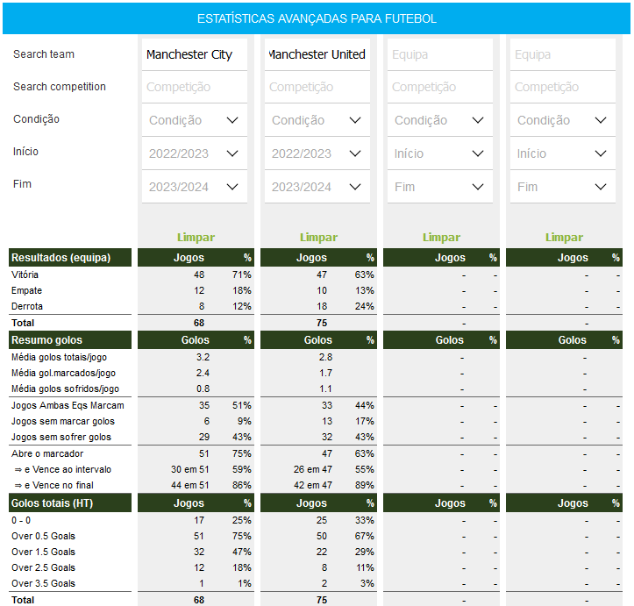Click the Empate row label
The width and height of the screenshot is (634, 606).
[x=26, y=290]
